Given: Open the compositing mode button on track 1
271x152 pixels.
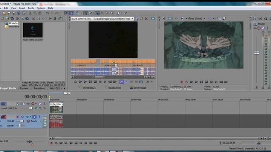Looking at the screenshot, I should point(36,108).
